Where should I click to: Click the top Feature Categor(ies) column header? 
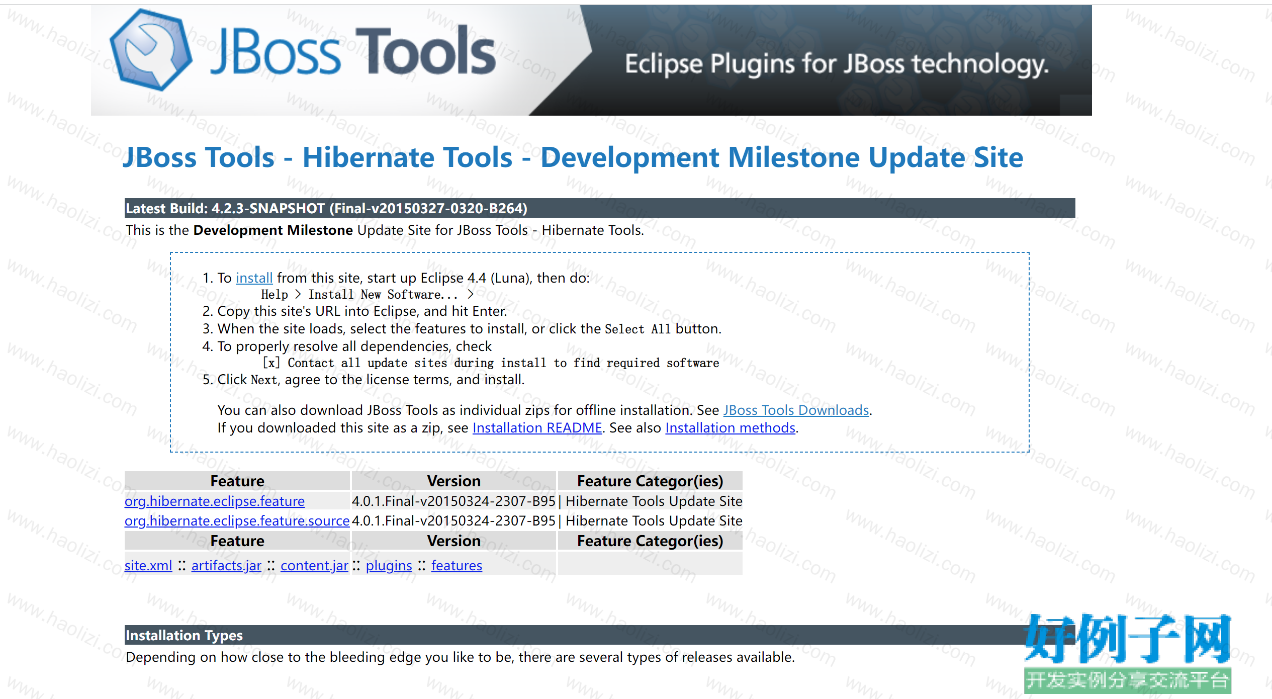coord(650,481)
